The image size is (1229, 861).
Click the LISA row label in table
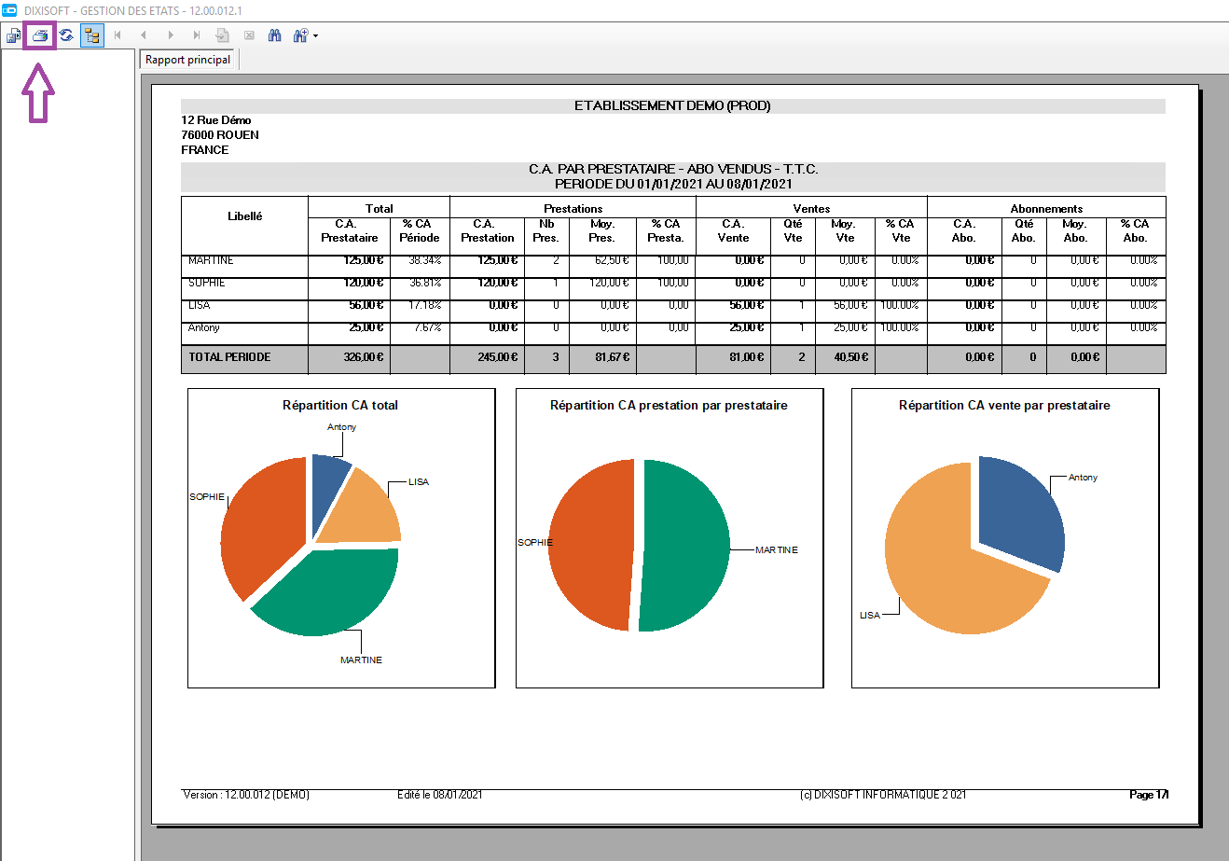click(199, 305)
